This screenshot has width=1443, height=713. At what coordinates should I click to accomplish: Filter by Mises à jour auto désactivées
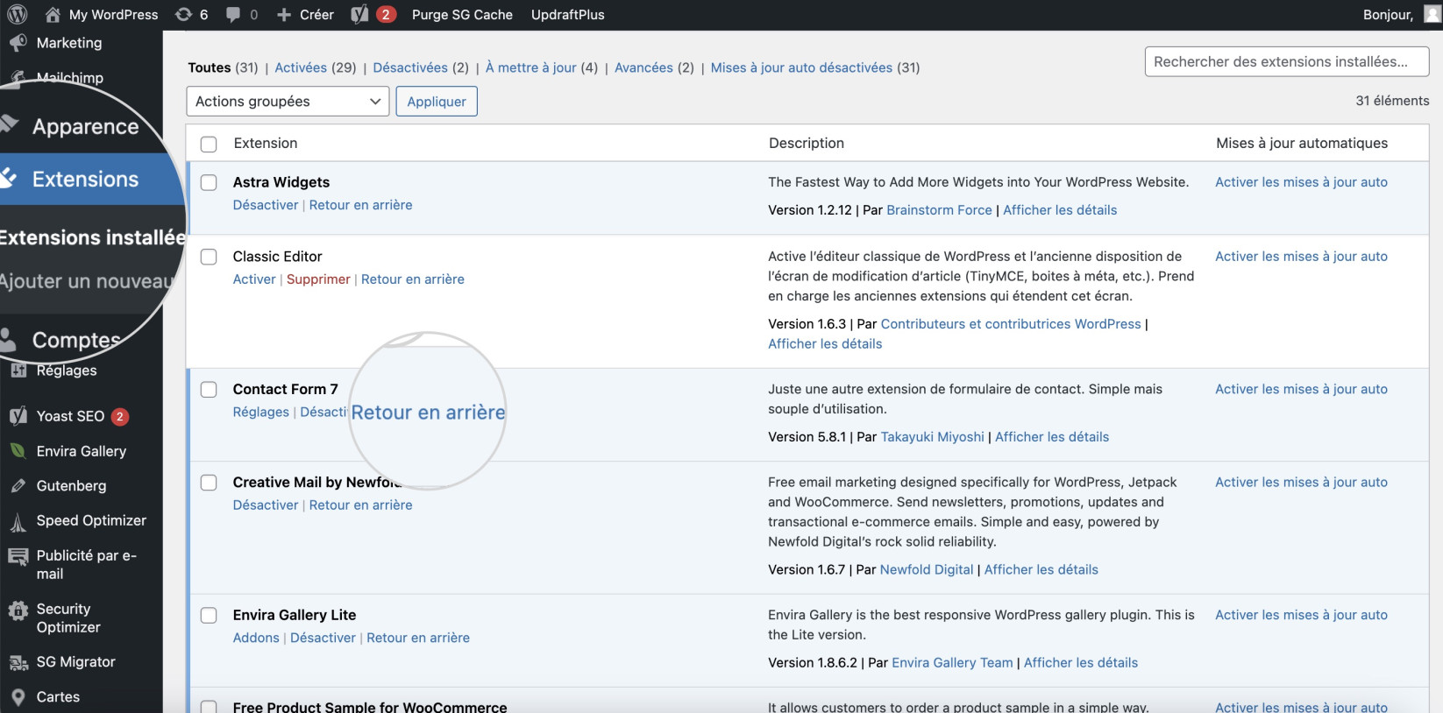click(801, 67)
